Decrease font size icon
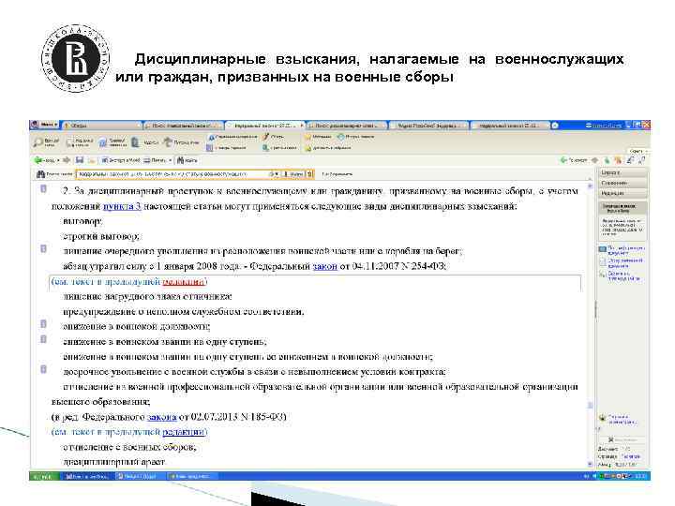Image resolution: width=675 pixels, height=506 pixels. pos(630,160)
